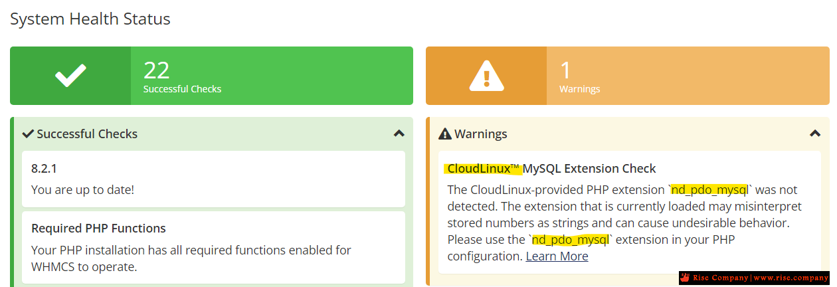Viewport: 837px width, 287px height.
Task: Click the 1 Warnings counter
Action: pyautogui.click(x=579, y=76)
